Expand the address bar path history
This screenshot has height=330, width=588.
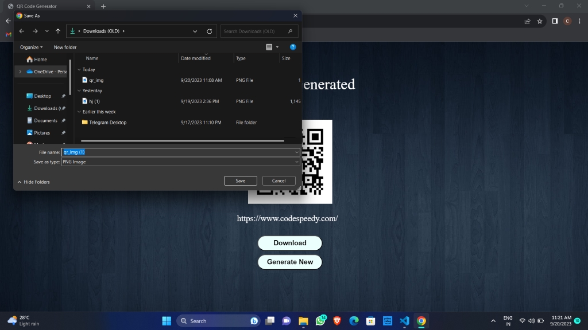195,32
